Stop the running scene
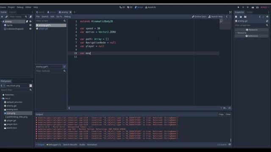The image size is (271, 152). tap(248, 7)
